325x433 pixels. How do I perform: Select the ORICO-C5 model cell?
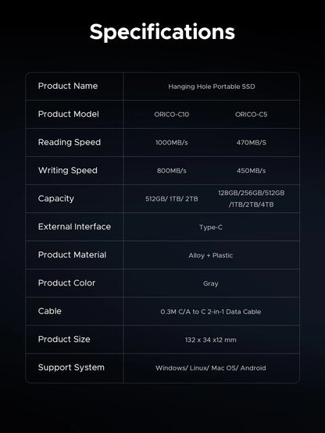[x=251, y=115]
